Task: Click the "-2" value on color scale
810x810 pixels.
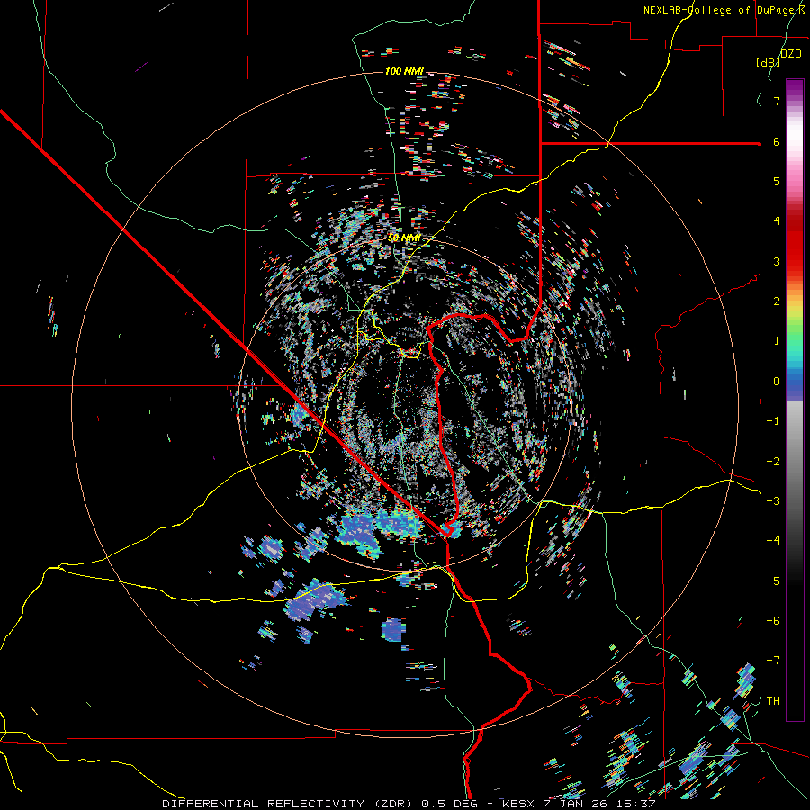Action: click(x=773, y=462)
